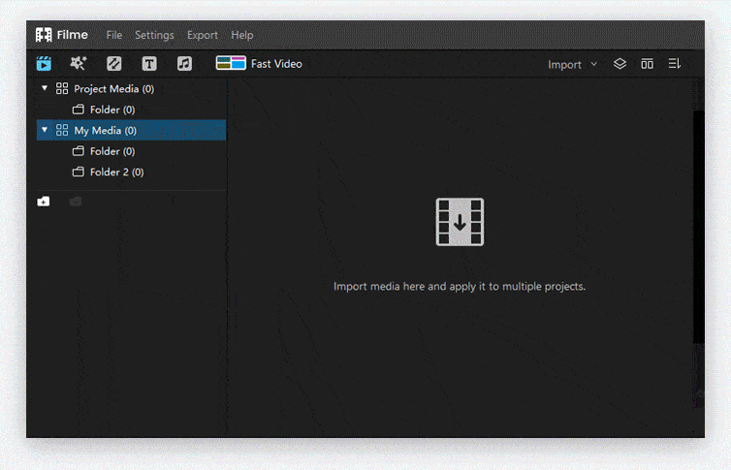This screenshot has height=470, width=731.
Task: Select the My Media item
Action: pos(105,130)
